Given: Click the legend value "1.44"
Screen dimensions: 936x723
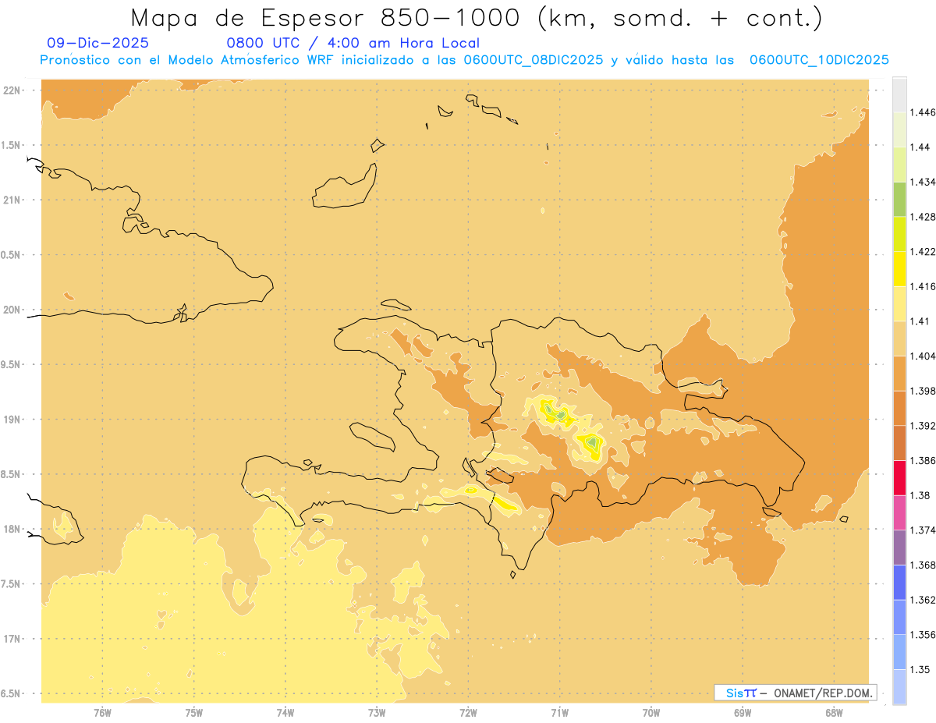Looking at the screenshot, I should (x=920, y=147).
